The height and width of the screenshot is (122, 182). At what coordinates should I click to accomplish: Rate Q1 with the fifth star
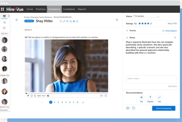pos(151,24)
